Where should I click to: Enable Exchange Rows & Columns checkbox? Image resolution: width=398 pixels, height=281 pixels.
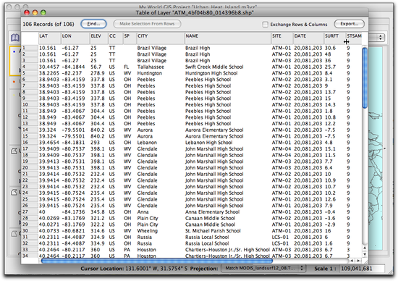pyautogui.click(x=266, y=25)
